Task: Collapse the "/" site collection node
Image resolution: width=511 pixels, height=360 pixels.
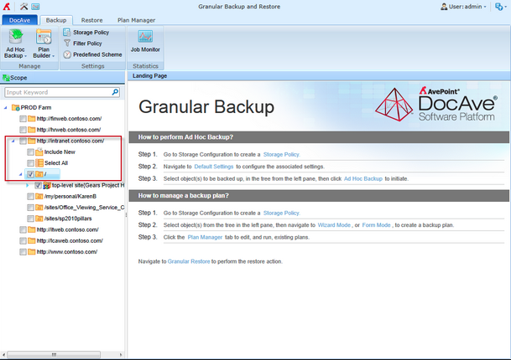Action: pyautogui.click(x=21, y=174)
